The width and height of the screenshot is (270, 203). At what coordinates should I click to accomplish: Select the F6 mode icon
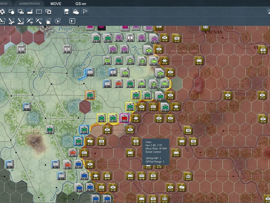point(2,21)
